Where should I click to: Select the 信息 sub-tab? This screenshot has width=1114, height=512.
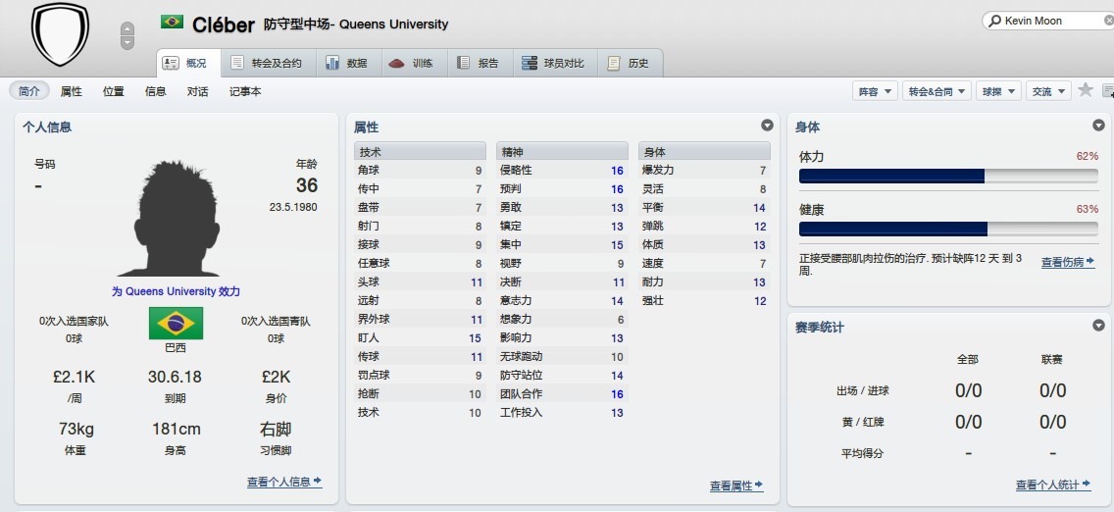click(x=156, y=91)
